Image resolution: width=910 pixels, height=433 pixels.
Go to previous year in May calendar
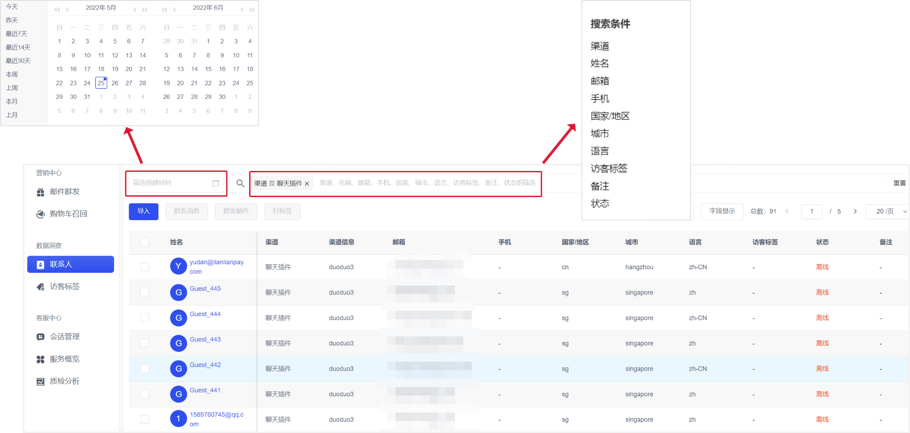coord(57,9)
